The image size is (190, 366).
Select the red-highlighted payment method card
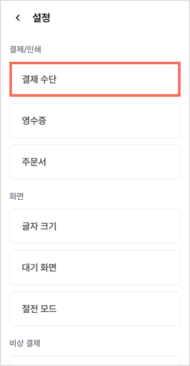95,79
